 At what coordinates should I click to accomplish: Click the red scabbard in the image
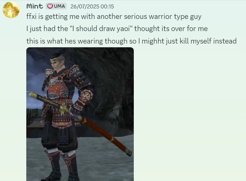pyautogui.click(x=106, y=136)
